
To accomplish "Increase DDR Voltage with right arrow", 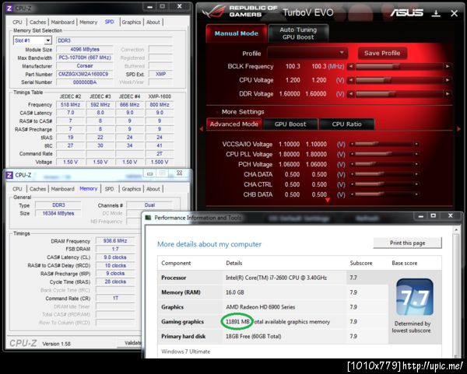I will point(448,94).
